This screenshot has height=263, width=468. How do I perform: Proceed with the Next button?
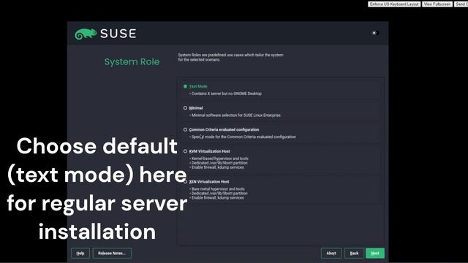tap(375, 254)
